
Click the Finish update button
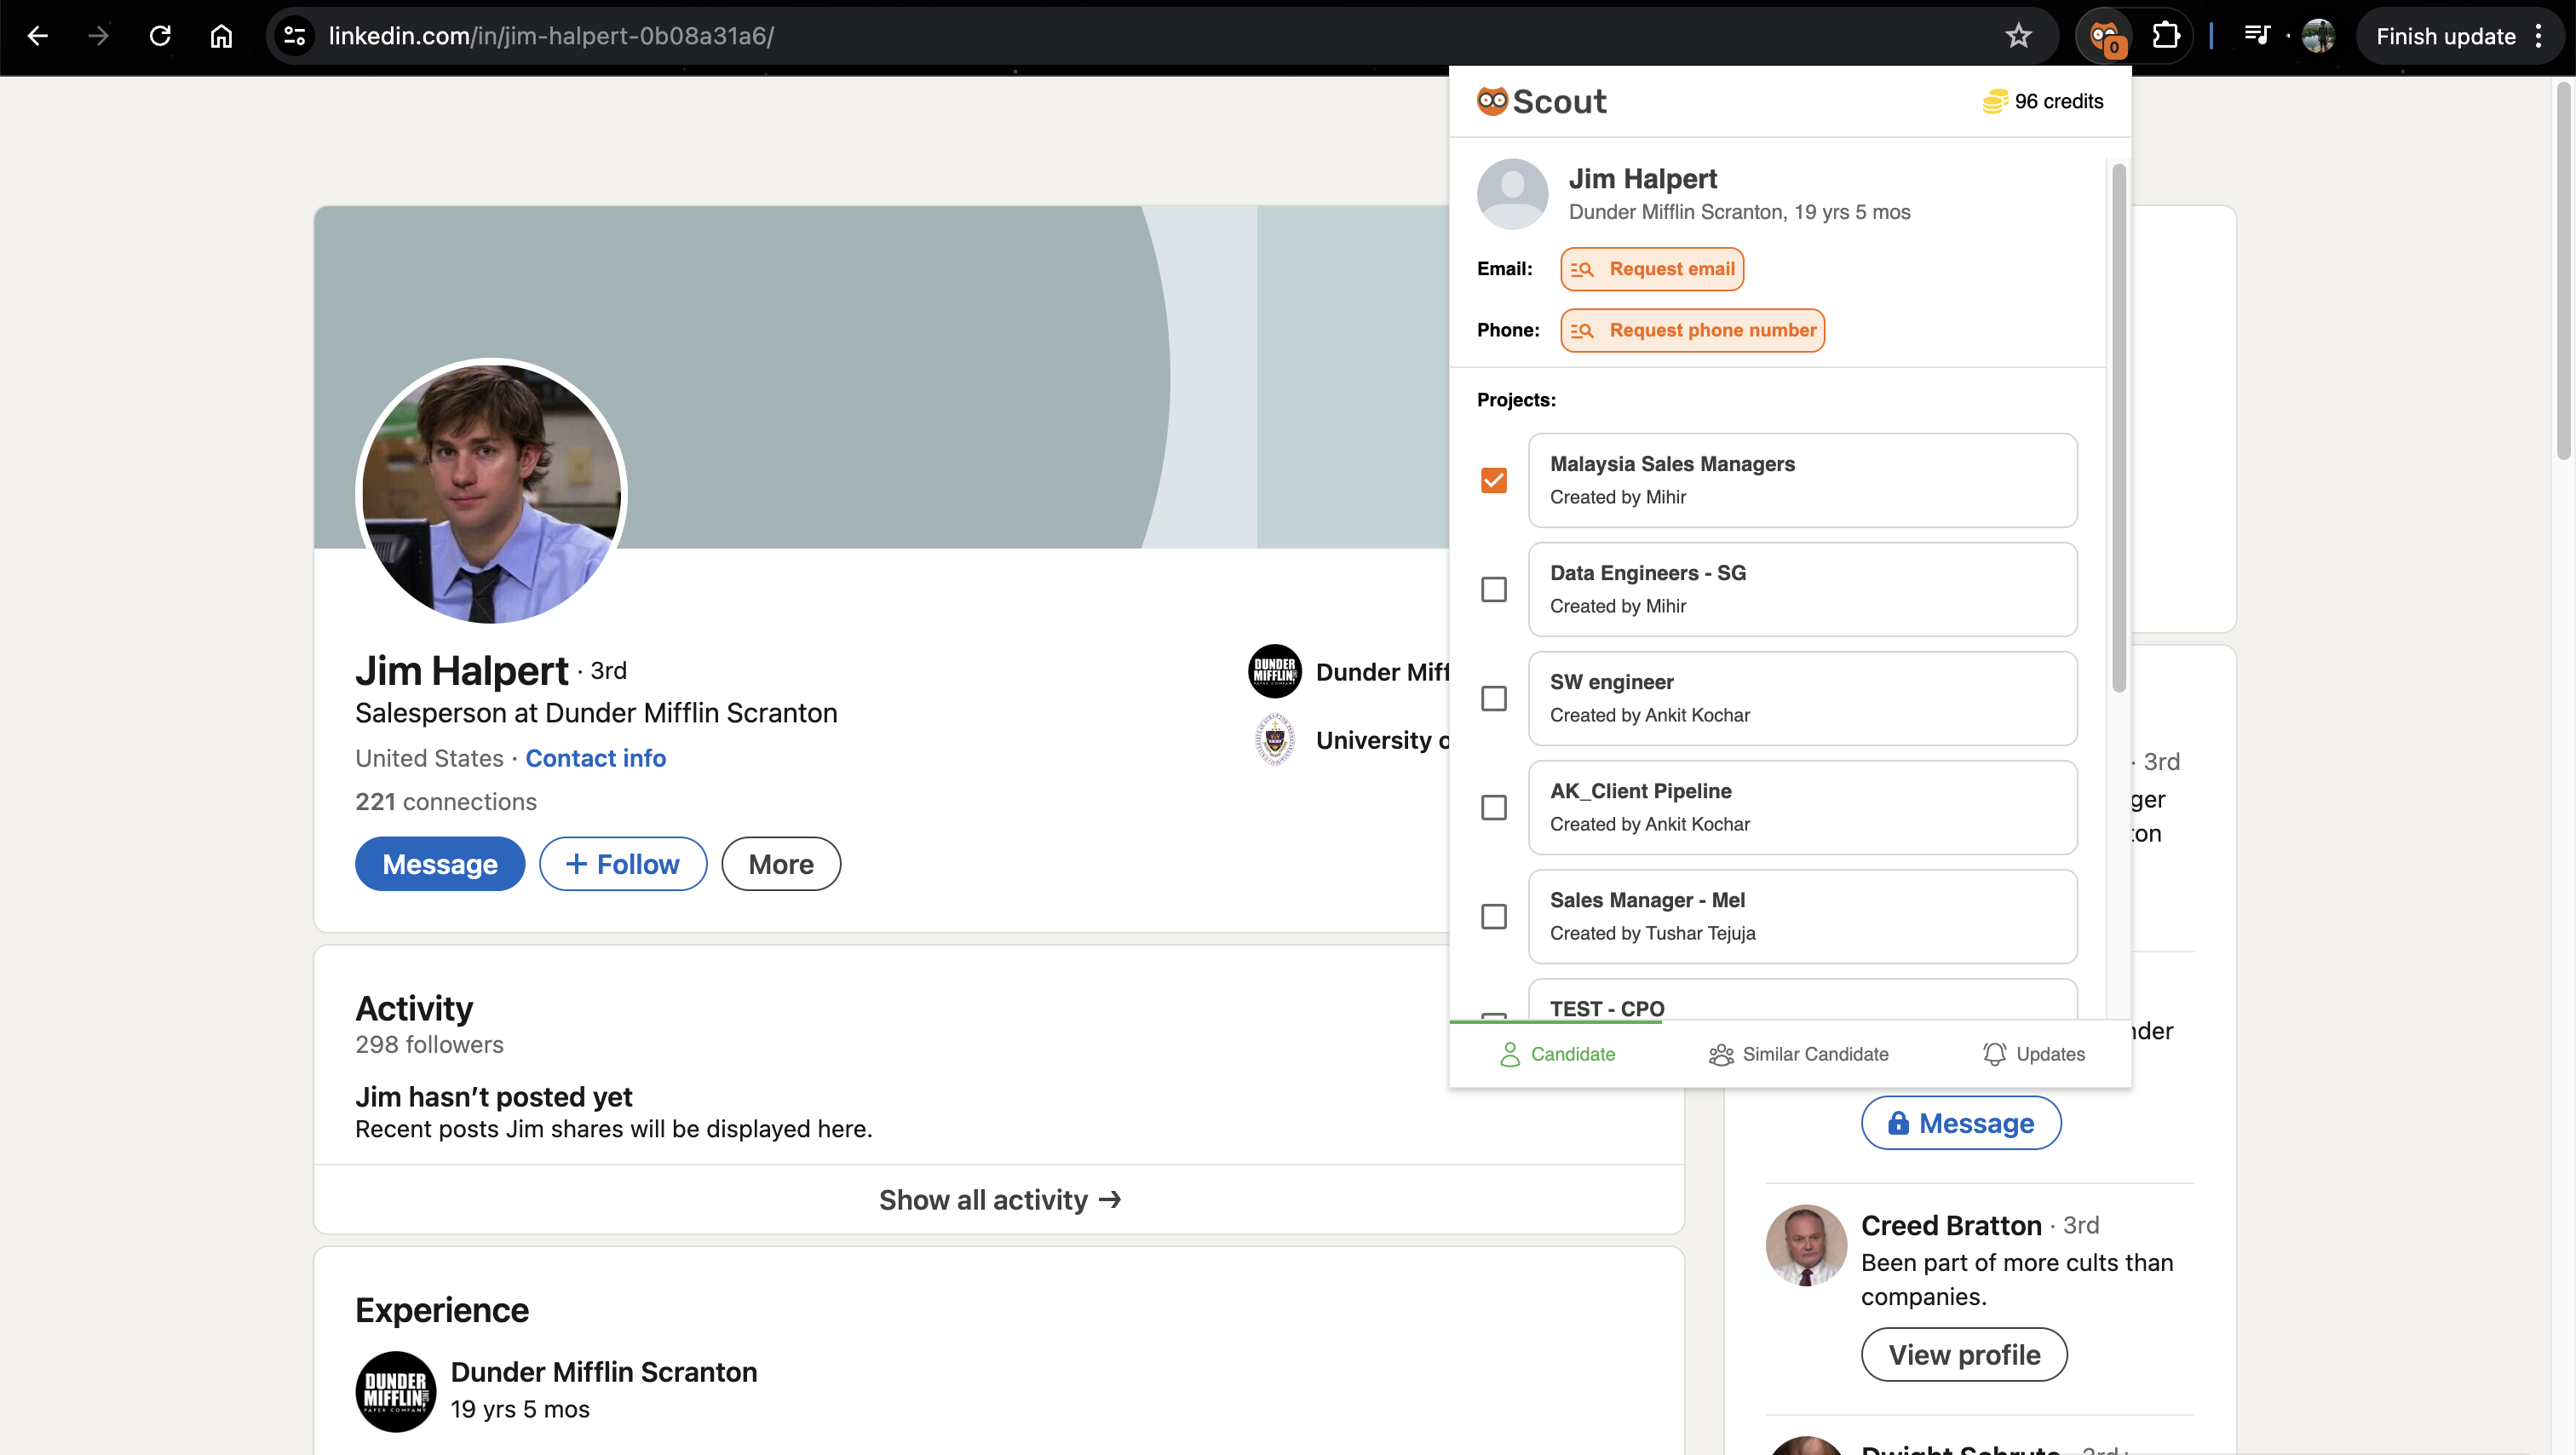tap(2446, 36)
